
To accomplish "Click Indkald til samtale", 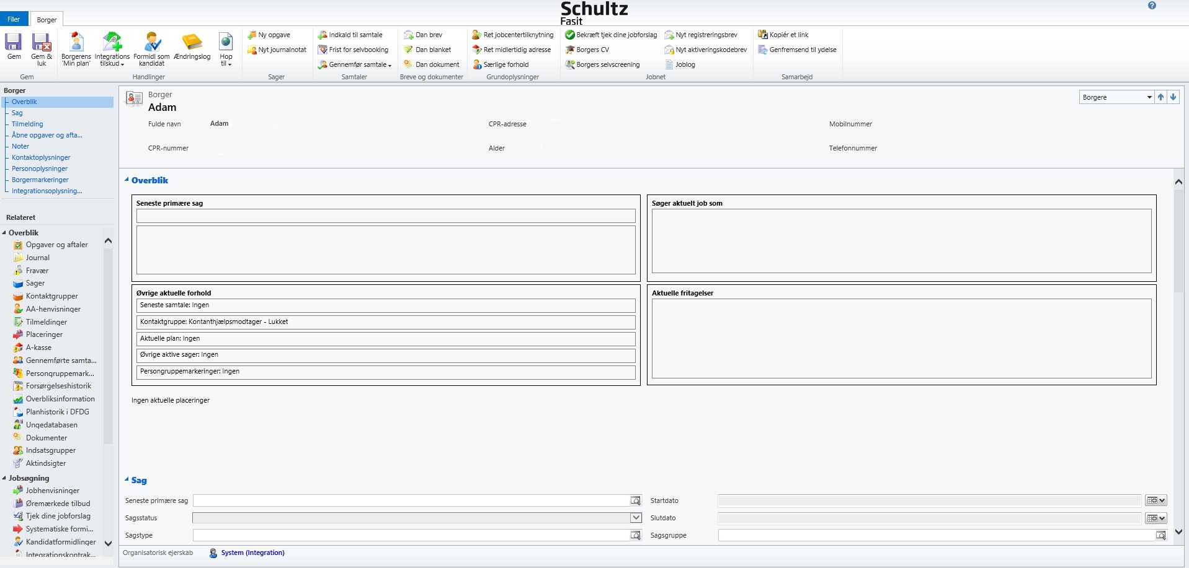I will tap(350, 35).
